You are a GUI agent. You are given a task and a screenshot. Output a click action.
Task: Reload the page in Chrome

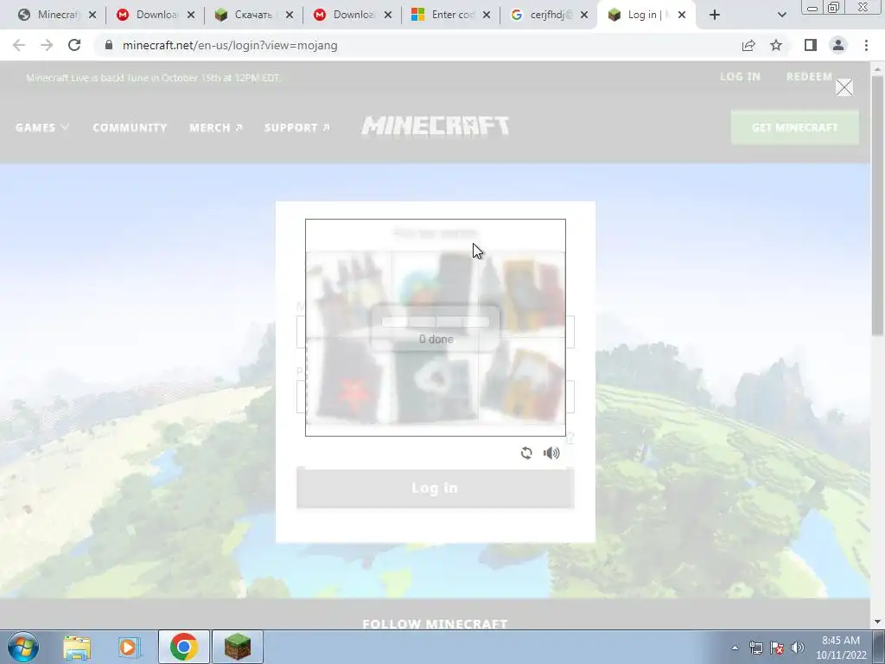point(74,45)
